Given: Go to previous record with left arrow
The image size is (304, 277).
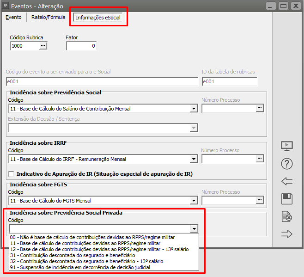Looking at the screenshot, I should click(287, 181).
